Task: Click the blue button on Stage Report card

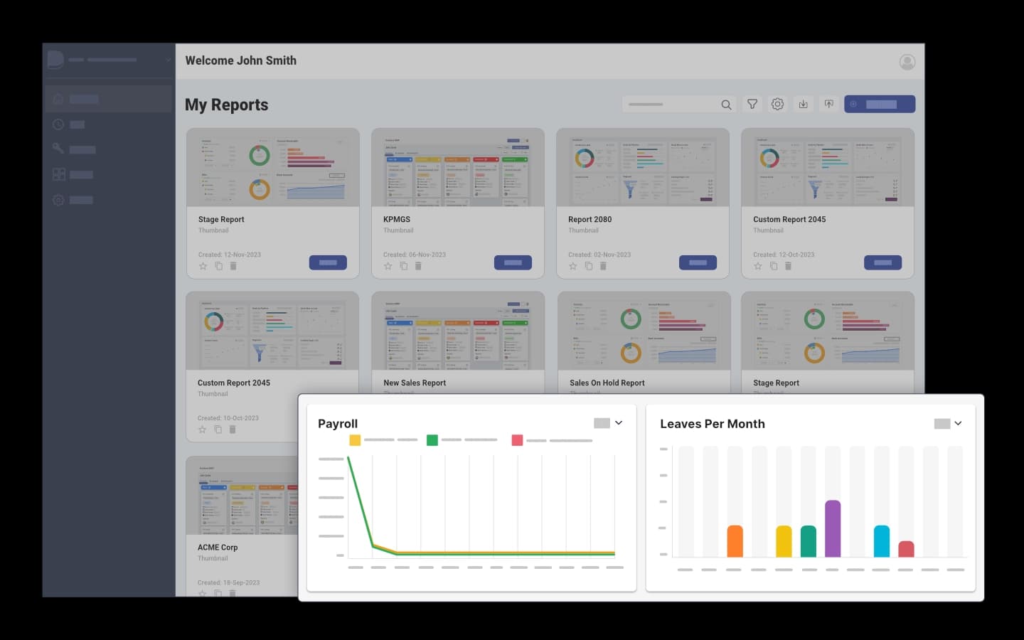Action: [x=328, y=262]
